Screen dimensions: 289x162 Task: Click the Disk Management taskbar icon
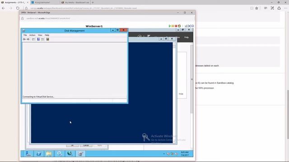click(80, 153)
